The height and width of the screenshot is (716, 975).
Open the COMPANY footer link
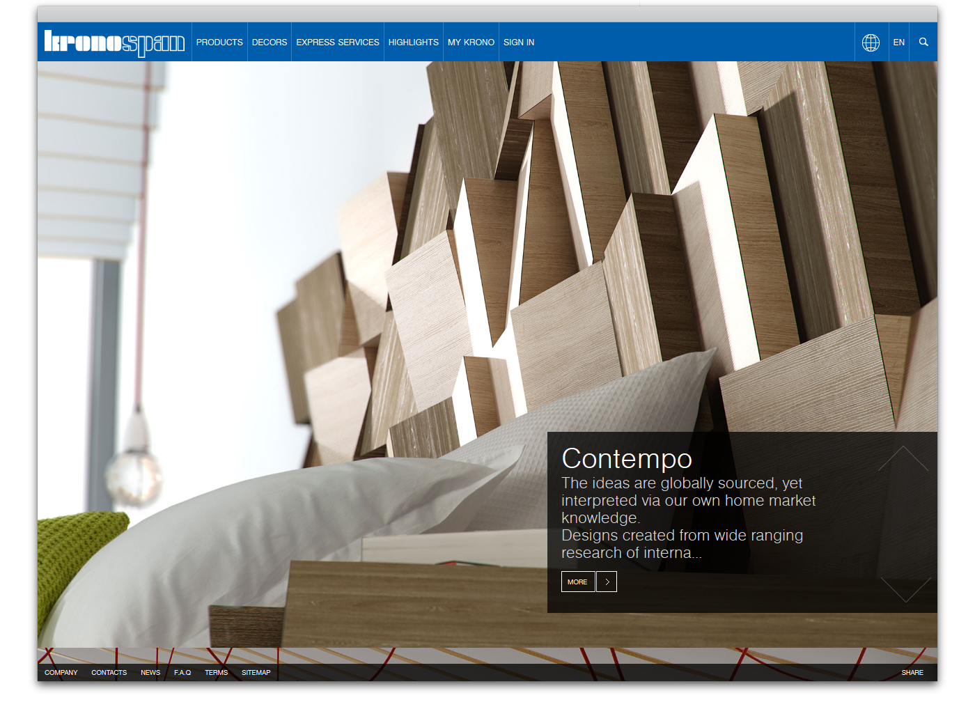(61, 673)
